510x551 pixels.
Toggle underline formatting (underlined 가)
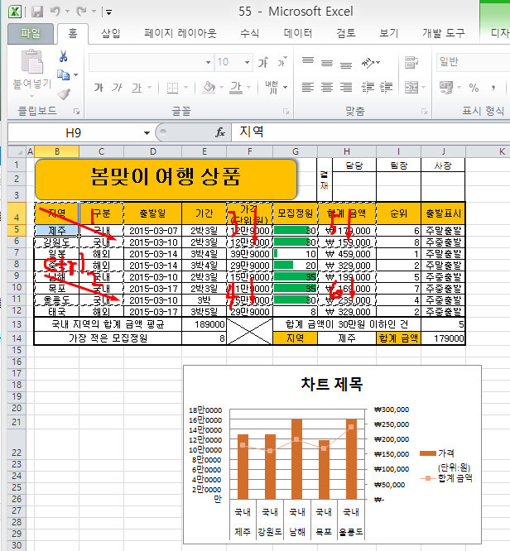137,88
